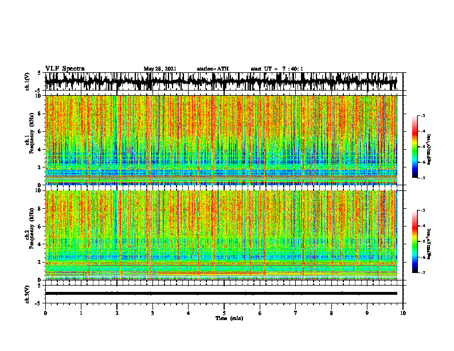Click the "start UT = 7:40:1" header text
Image resolution: width=454 pixels, height=351 pixels.
[277, 69]
